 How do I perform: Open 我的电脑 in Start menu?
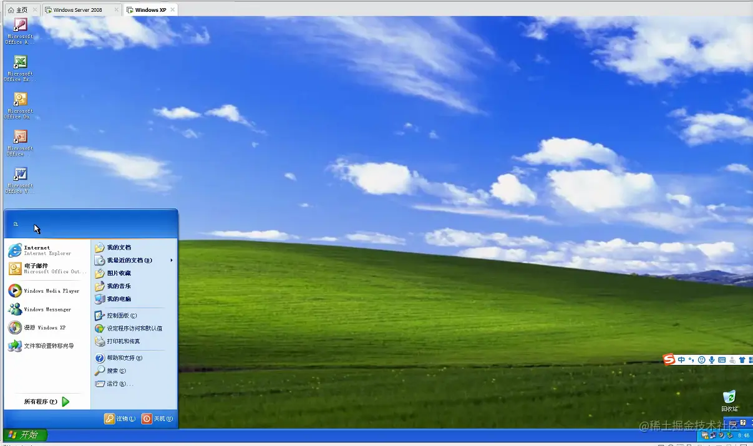pyautogui.click(x=134, y=299)
